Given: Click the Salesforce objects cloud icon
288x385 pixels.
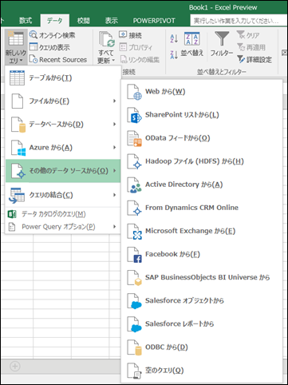Looking at the screenshot, I should (134, 301).
